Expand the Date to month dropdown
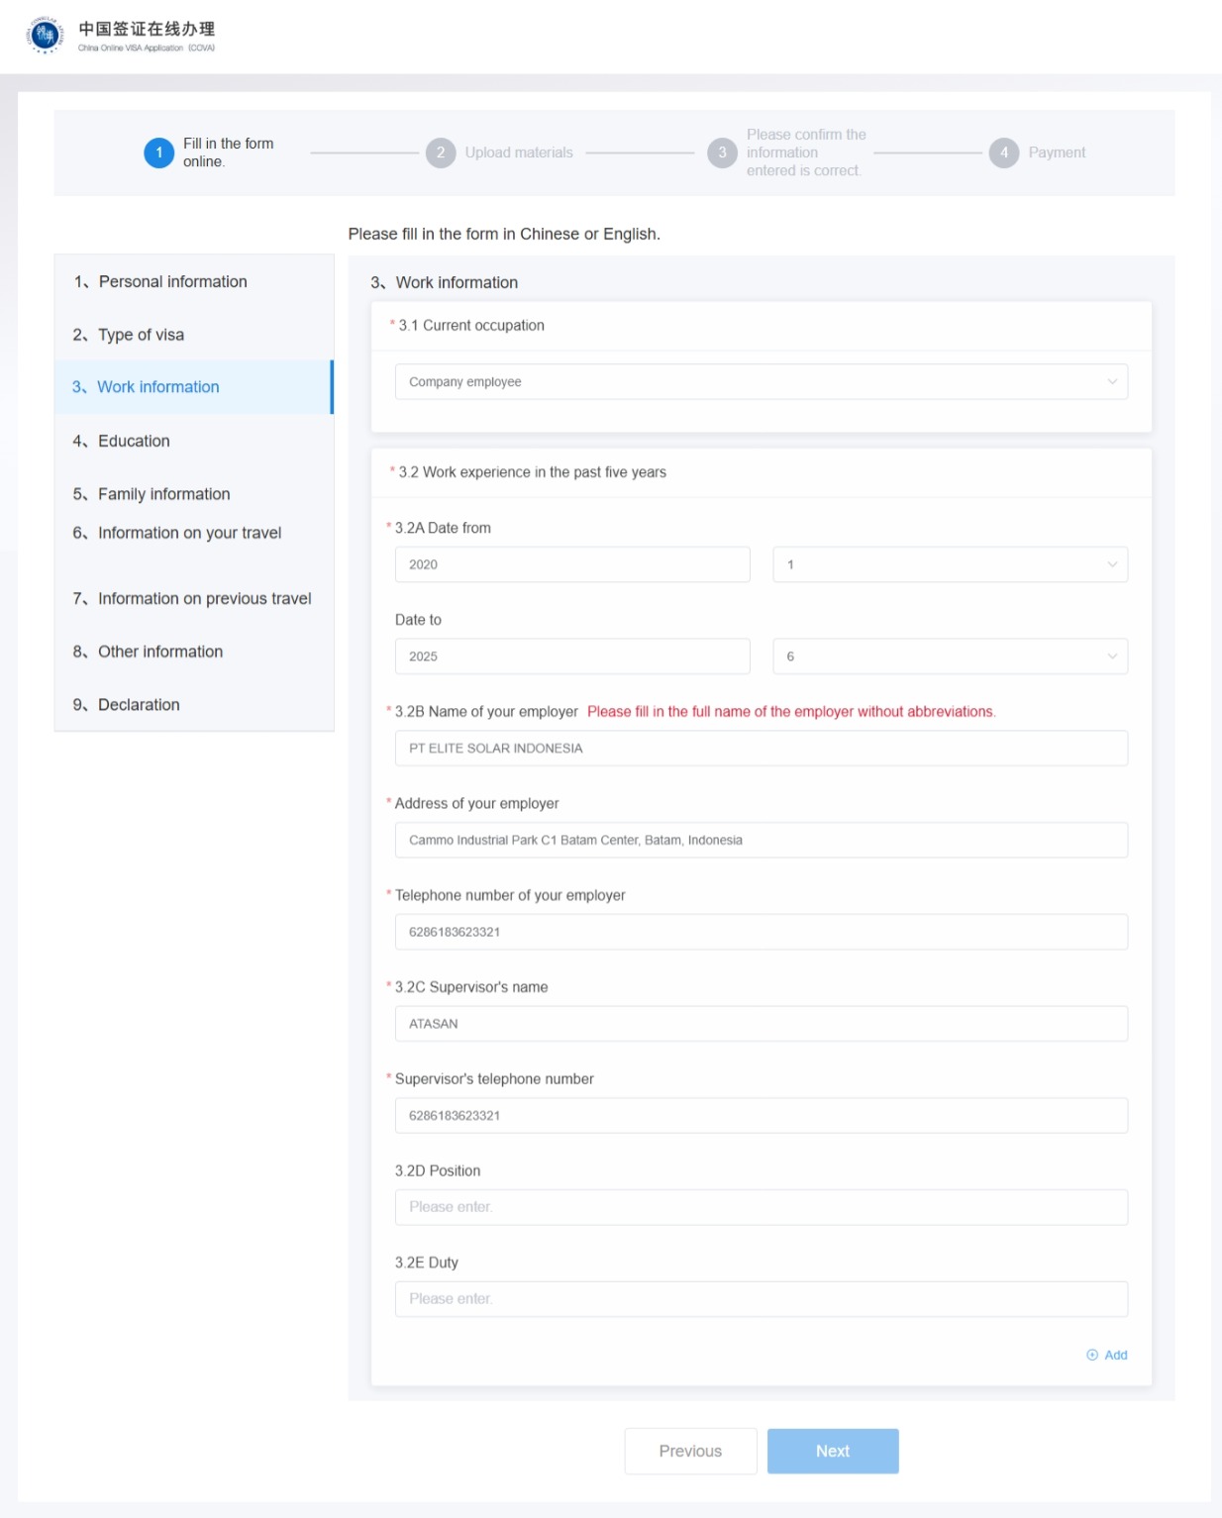 point(949,657)
